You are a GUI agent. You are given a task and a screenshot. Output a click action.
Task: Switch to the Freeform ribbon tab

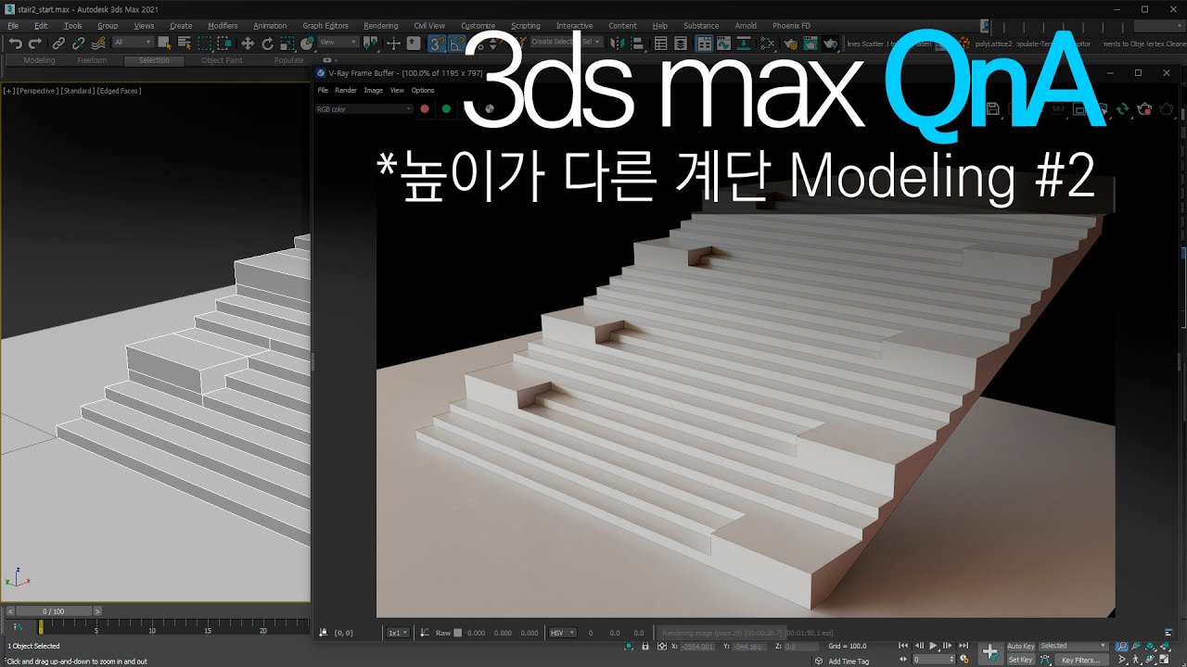92,60
